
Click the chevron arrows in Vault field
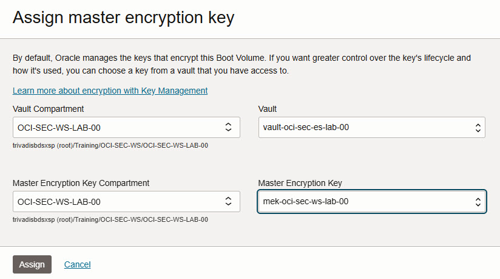[x=478, y=128]
